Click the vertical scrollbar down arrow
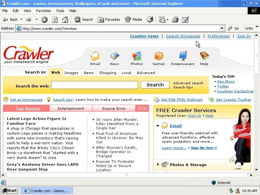The height and width of the screenshot is (195, 260). pyautogui.click(x=256, y=170)
